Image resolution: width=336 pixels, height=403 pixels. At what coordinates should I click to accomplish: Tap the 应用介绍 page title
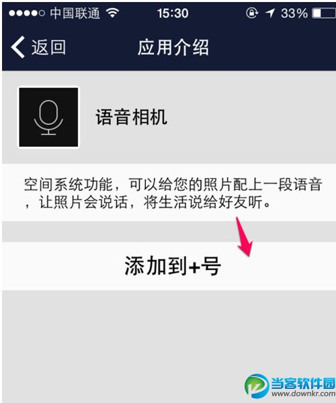pyautogui.click(x=173, y=47)
